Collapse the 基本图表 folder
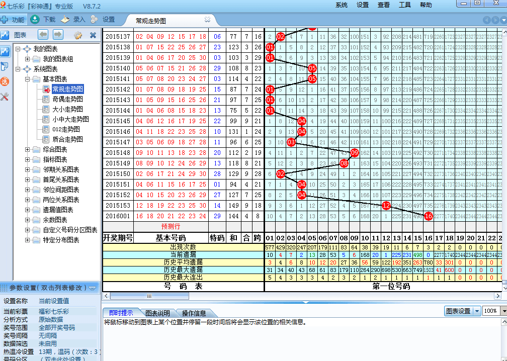The image size is (507, 361). [x=28, y=79]
